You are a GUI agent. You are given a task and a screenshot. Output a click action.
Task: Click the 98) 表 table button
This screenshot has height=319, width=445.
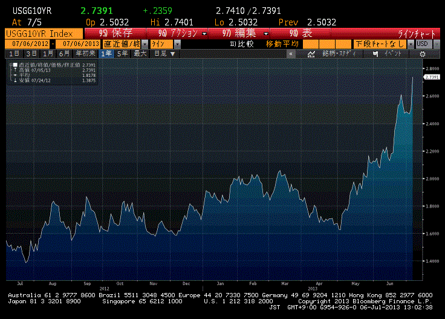[300, 33]
